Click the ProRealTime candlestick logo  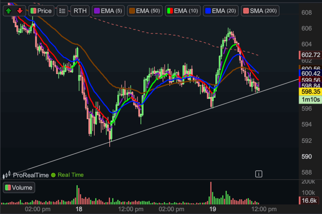7,175
